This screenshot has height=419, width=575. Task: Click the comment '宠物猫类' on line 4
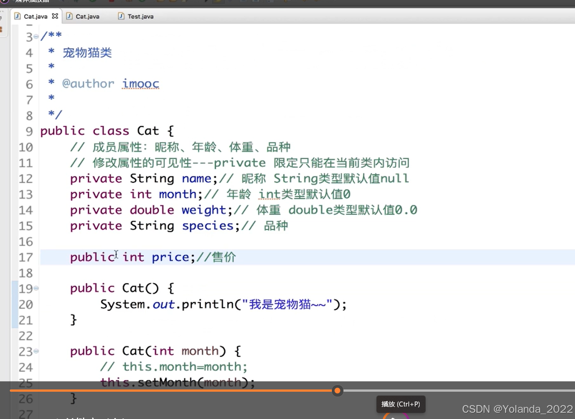[87, 53]
